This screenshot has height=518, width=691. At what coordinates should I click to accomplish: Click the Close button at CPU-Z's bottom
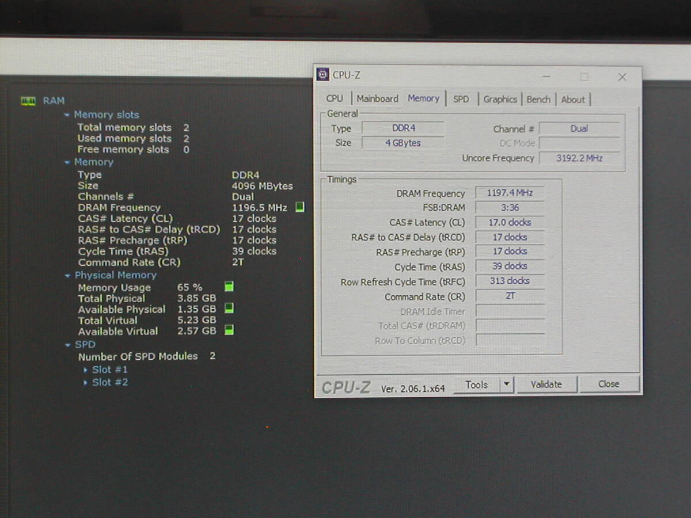coord(609,384)
